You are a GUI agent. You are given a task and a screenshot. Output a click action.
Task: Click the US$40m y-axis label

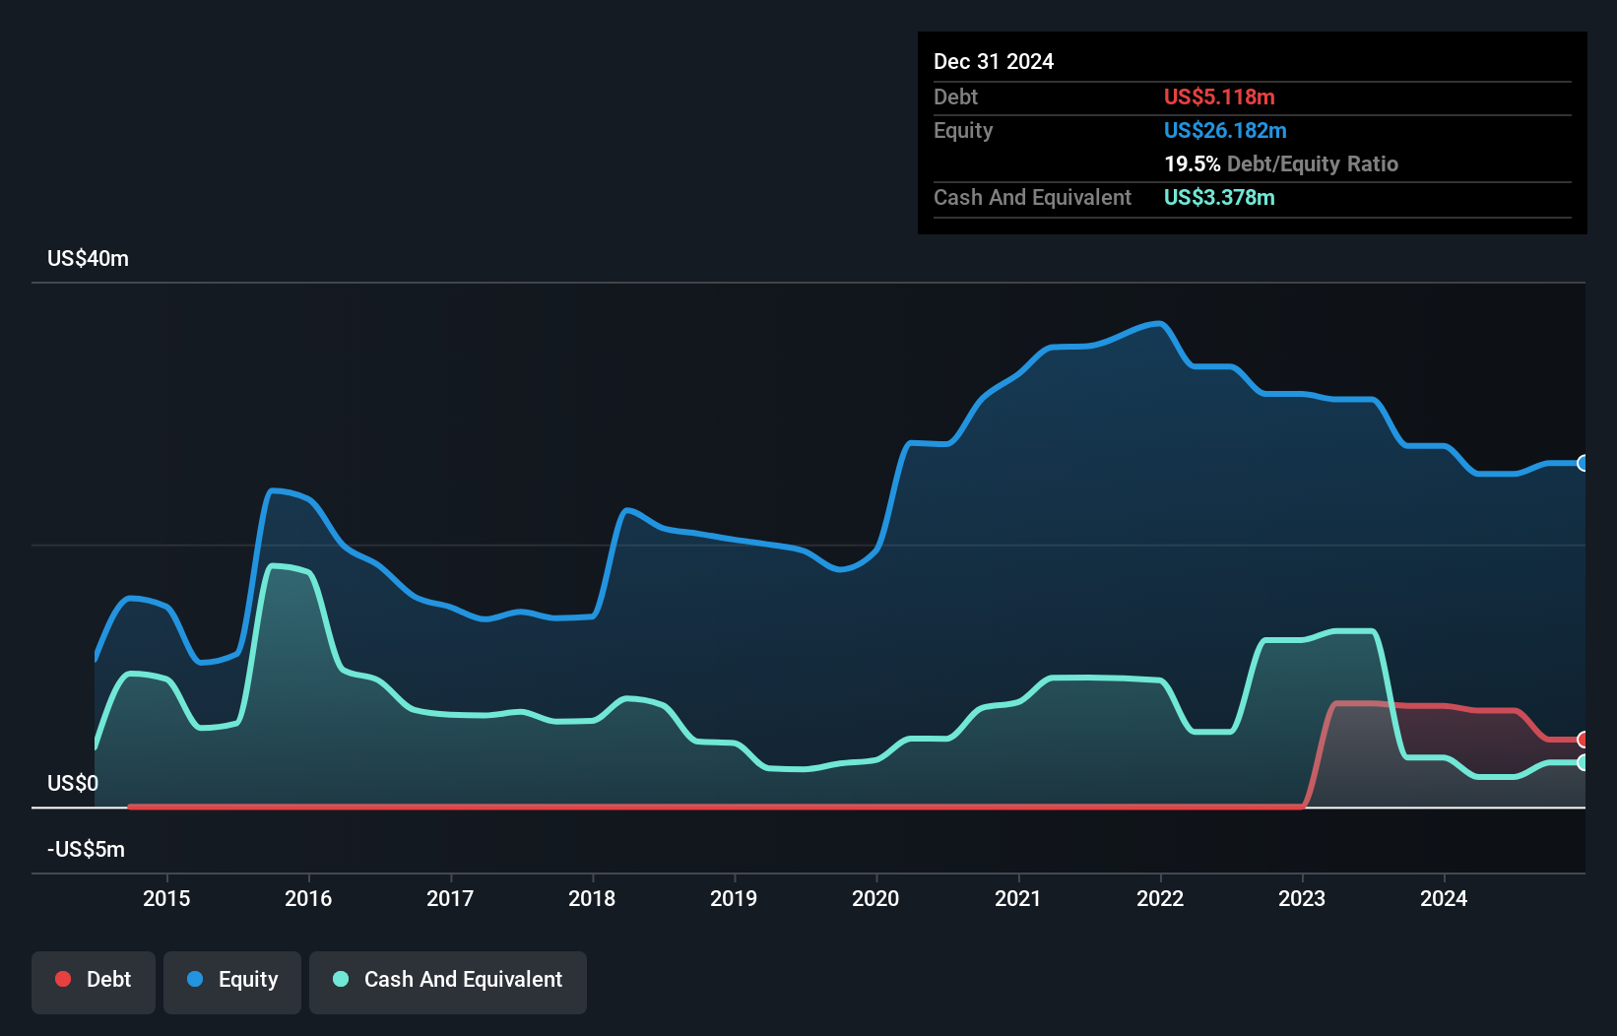tap(88, 259)
